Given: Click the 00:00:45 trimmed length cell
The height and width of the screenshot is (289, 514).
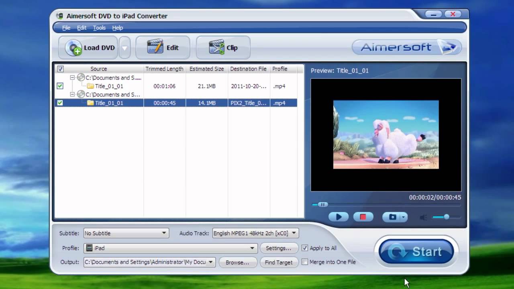Looking at the screenshot, I should click(164, 103).
